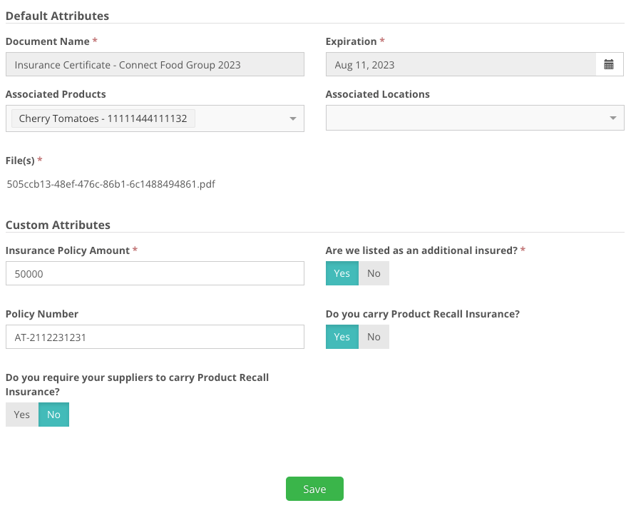The image size is (631, 508).
Task: Expand the Associated Products dropdown arrow
Action: click(x=292, y=119)
